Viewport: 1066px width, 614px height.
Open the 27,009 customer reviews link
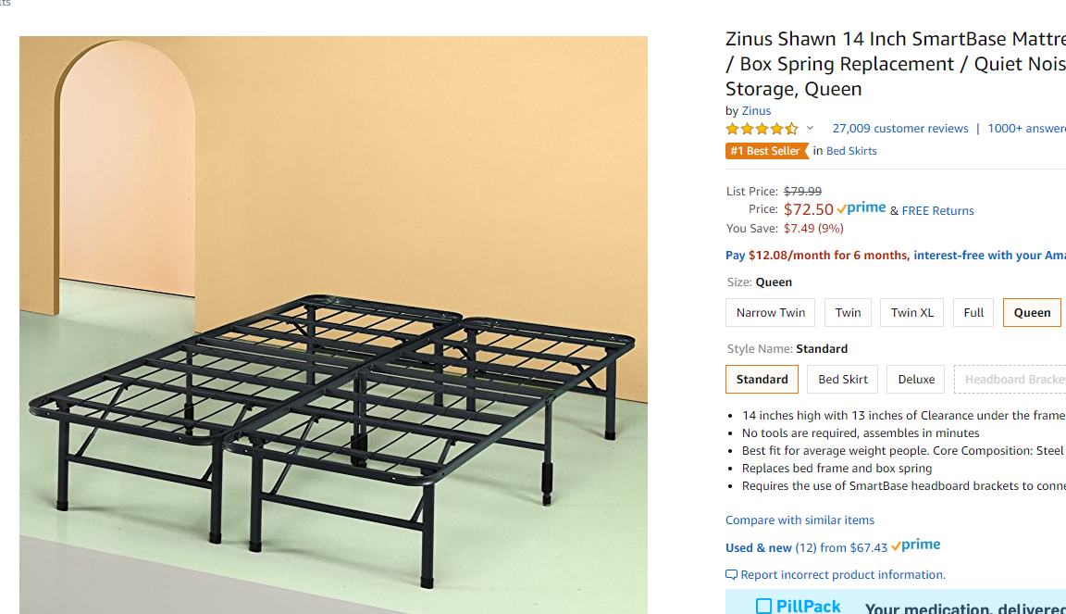point(900,129)
